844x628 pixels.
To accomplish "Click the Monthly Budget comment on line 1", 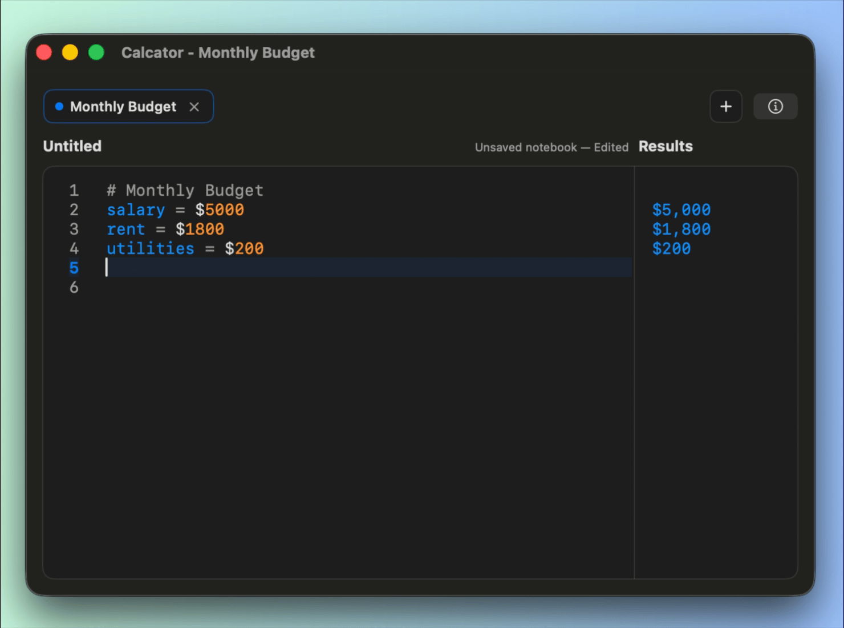I will tap(185, 190).
